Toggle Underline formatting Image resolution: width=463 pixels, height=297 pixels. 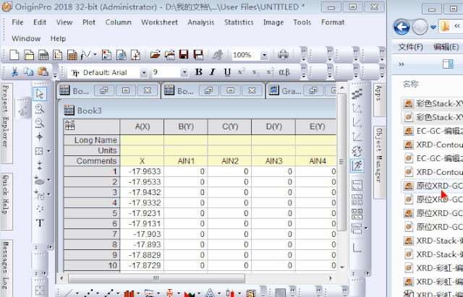click(x=226, y=72)
